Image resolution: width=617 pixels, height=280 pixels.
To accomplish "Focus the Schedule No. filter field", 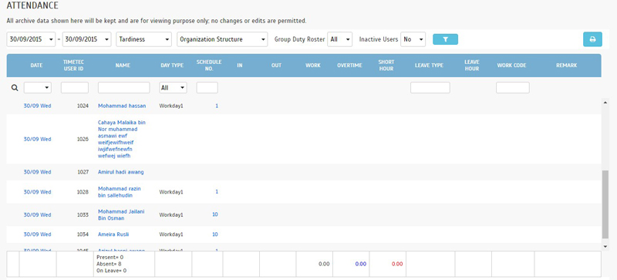I will 207,88.
